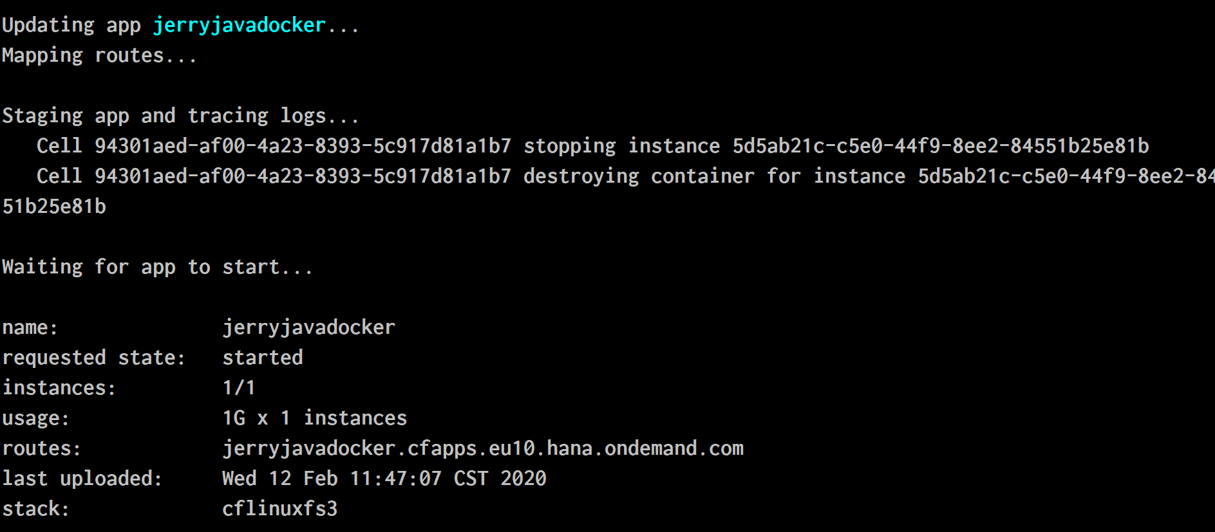Click instance ID ending 84551b25e81b
Viewport: 1215px width, 532px height.
(941, 146)
